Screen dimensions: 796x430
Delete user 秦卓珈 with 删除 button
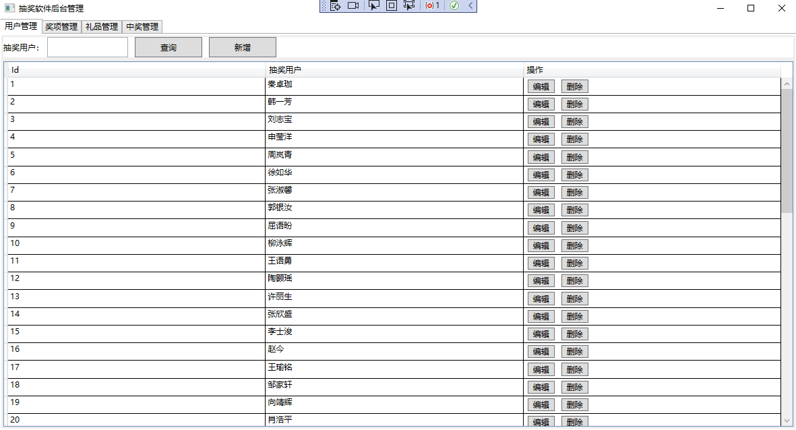click(575, 87)
